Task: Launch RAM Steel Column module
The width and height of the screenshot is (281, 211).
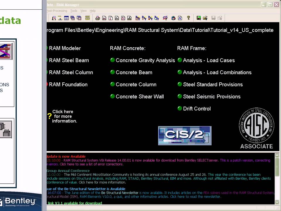Action: (71, 72)
